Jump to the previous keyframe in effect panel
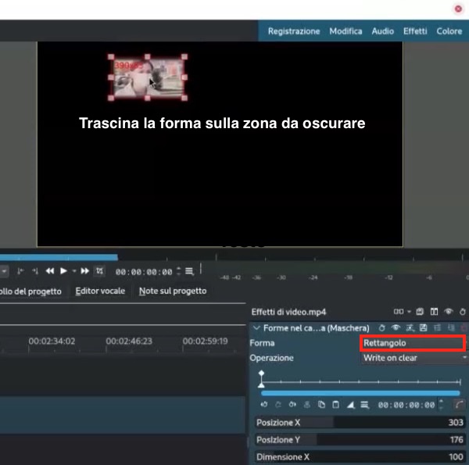Image resolution: width=469 pixels, height=465 pixels. pos(264,405)
